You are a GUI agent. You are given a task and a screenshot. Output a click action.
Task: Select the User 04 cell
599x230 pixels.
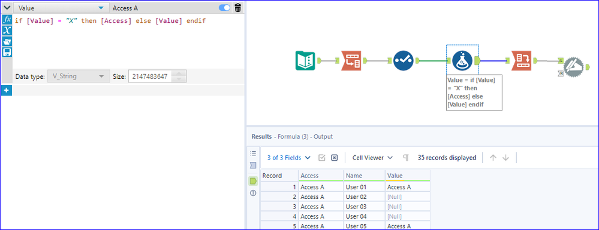point(365,217)
